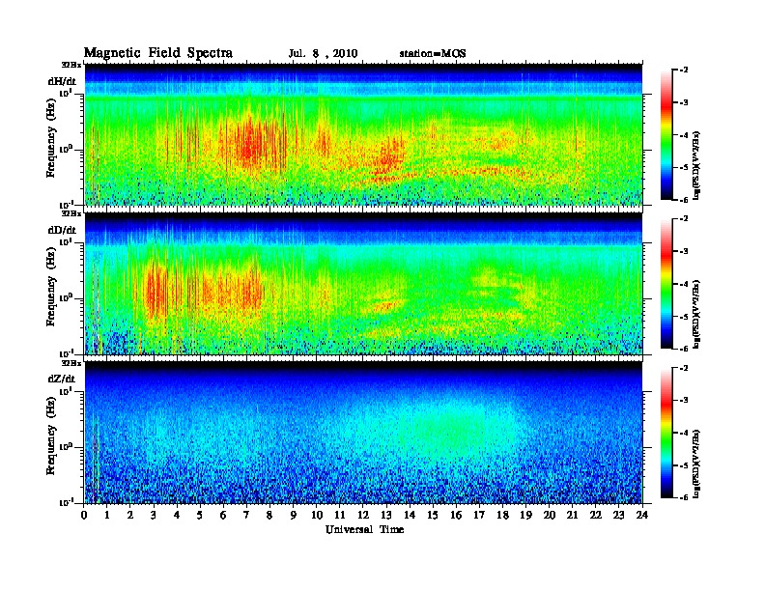Click the color bar beside the dD/dt panel
This screenshot has width=765, height=591.
pyautogui.click(x=666, y=284)
